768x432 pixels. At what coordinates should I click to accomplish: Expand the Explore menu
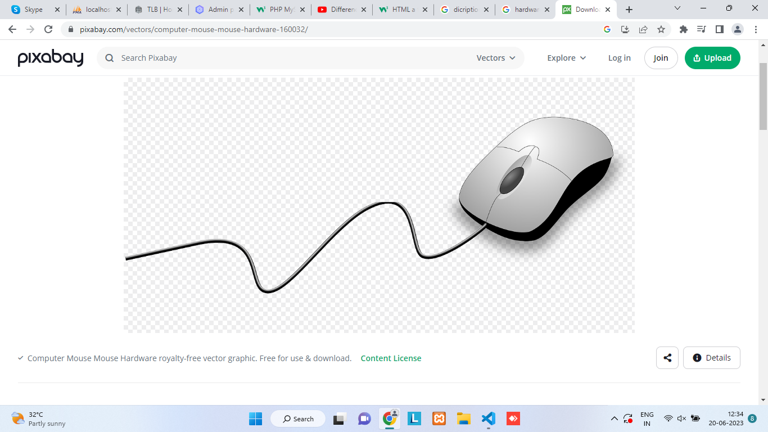tap(567, 58)
